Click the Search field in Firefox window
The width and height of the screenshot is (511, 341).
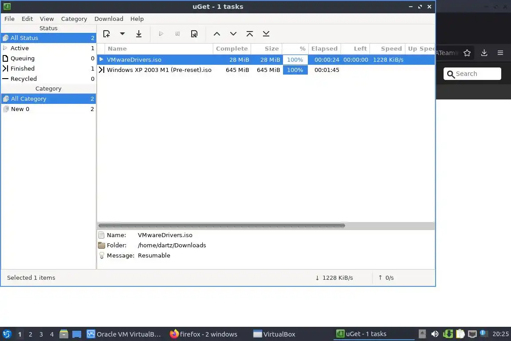coord(472,74)
